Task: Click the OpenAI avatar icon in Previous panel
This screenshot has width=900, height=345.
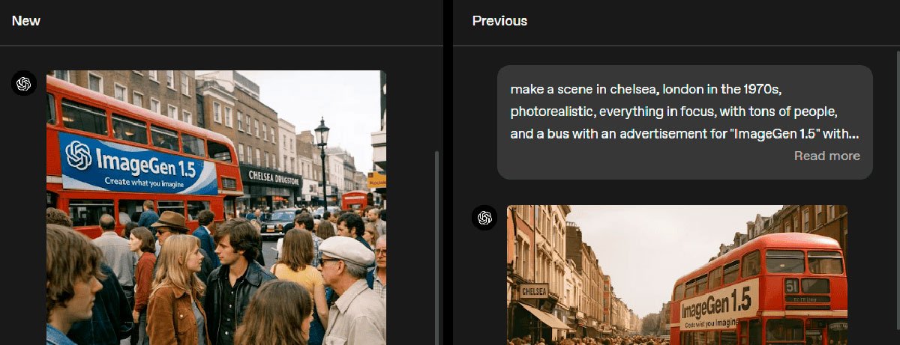Action: pyautogui.click(x=484, y=218)
